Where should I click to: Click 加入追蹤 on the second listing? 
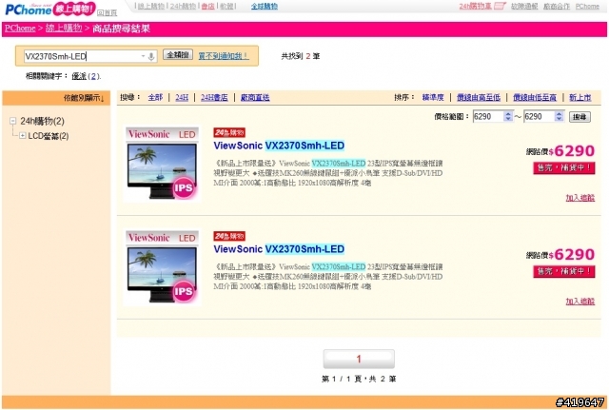click(580, 302)
